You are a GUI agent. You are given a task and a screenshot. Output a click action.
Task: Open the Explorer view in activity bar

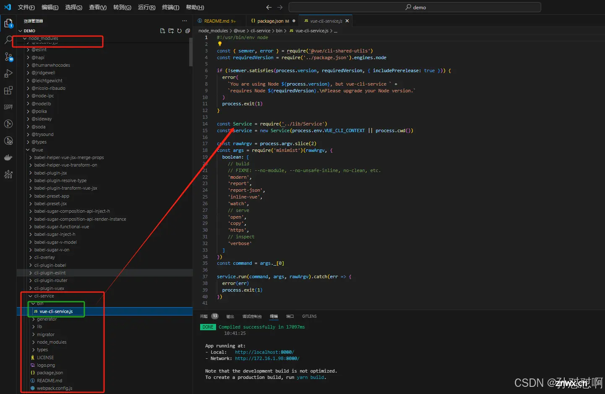coord(8,23)
